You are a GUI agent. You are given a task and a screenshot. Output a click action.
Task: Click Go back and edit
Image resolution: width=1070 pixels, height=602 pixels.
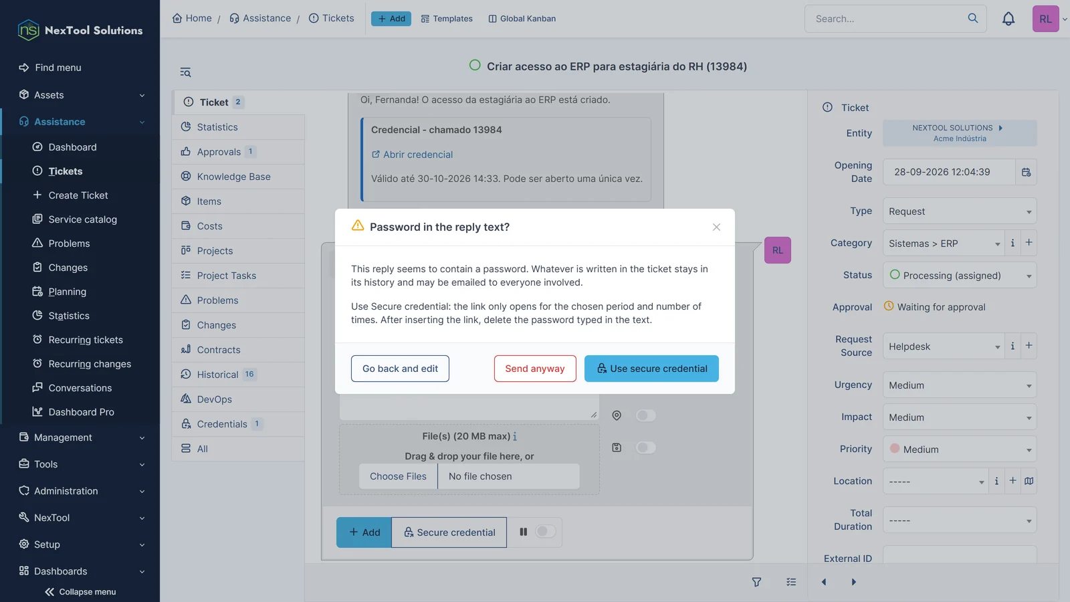tap(400, 369)
